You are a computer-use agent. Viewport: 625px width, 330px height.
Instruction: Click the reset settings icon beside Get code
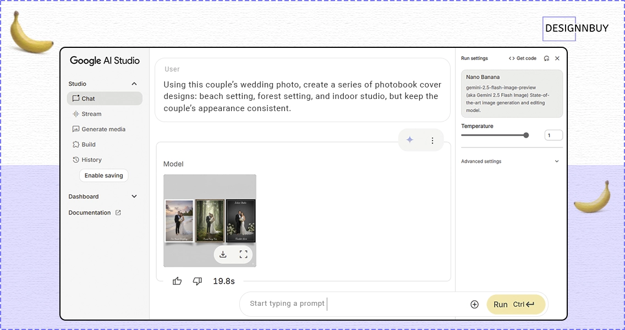[x=546, y=58]
